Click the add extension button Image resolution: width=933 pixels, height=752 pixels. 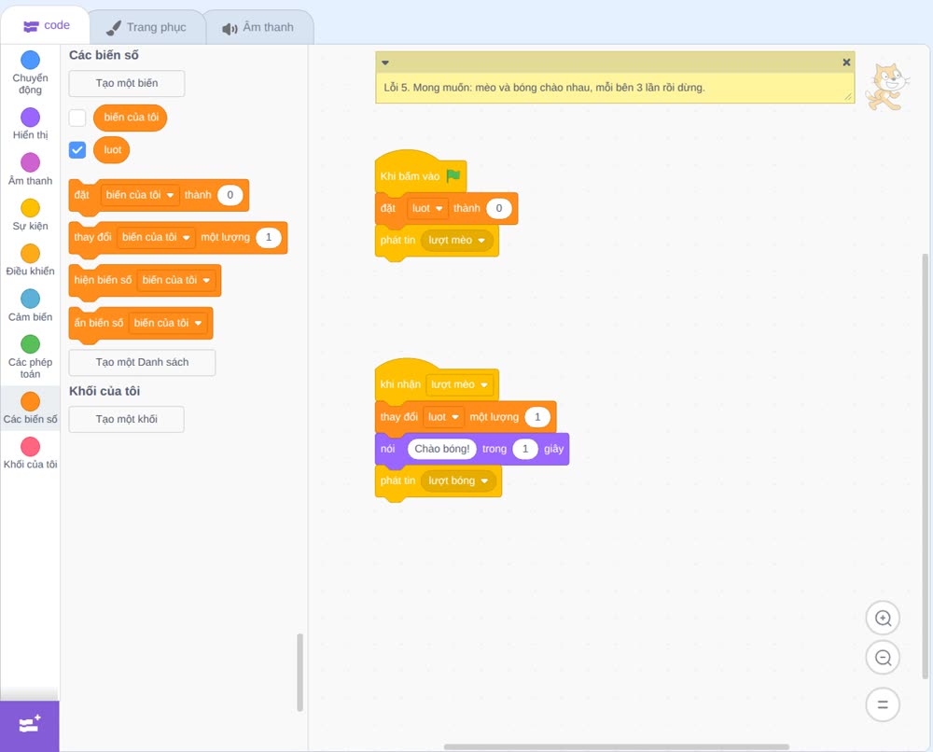[x=30, y=726]
